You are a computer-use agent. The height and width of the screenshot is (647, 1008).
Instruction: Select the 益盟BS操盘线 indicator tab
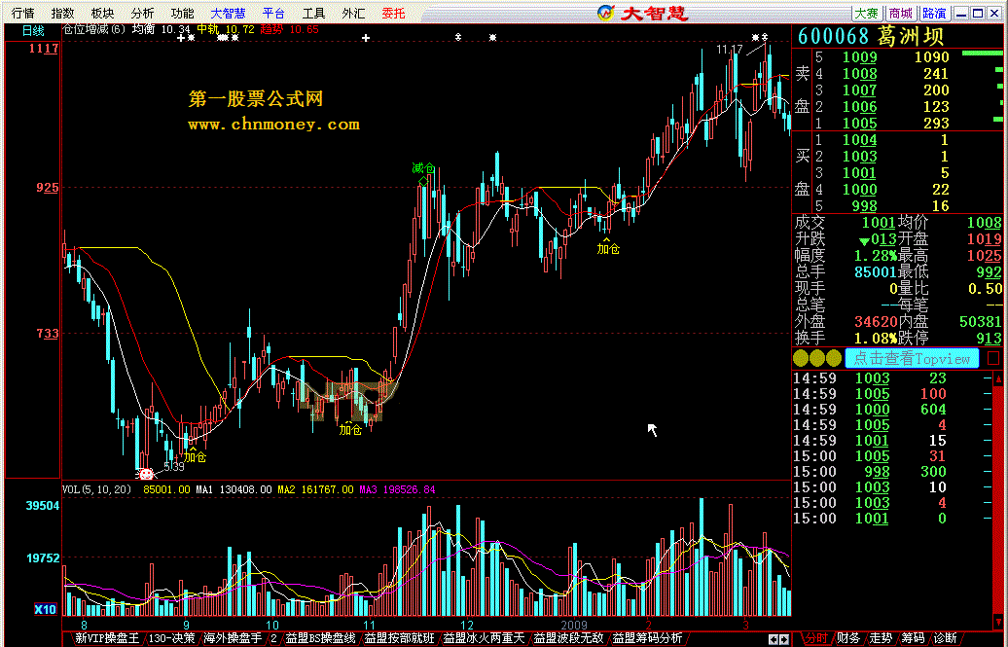[320, 638]
